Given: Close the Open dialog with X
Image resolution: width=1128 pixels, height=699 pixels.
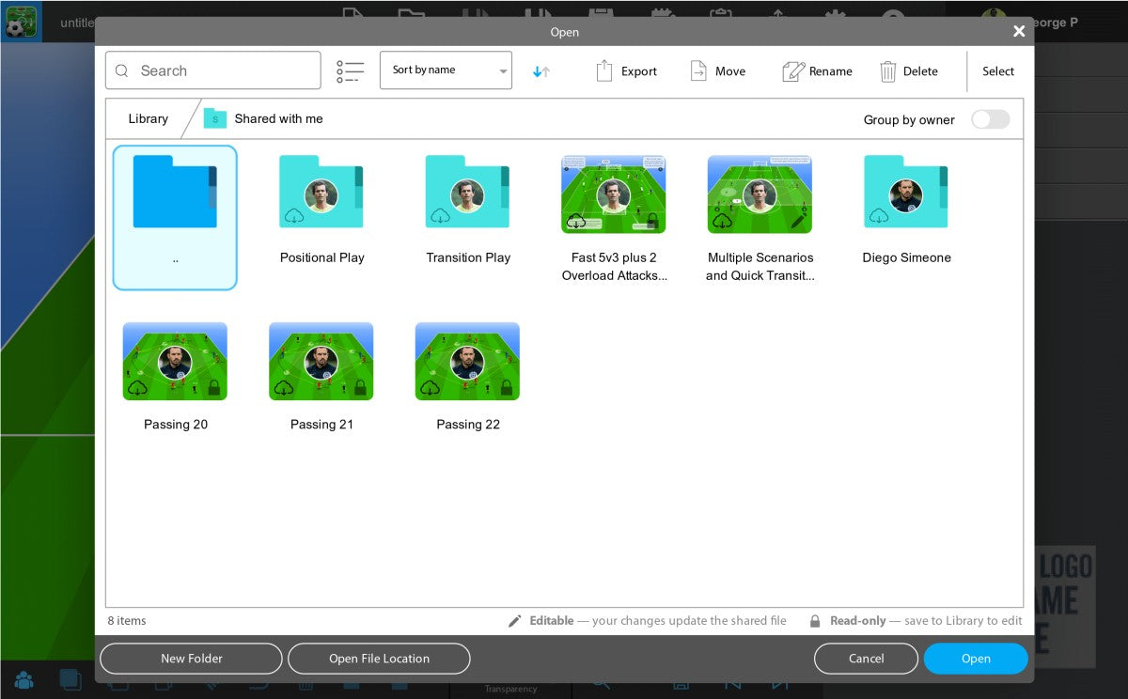Looking at the screenshot, I should [x=1019, y=32].
